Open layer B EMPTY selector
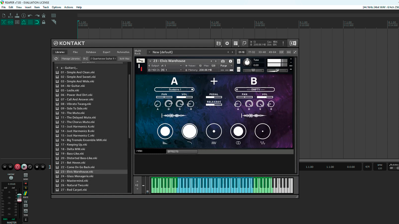This screenshot has width=399, height=224. coord(255,90)
